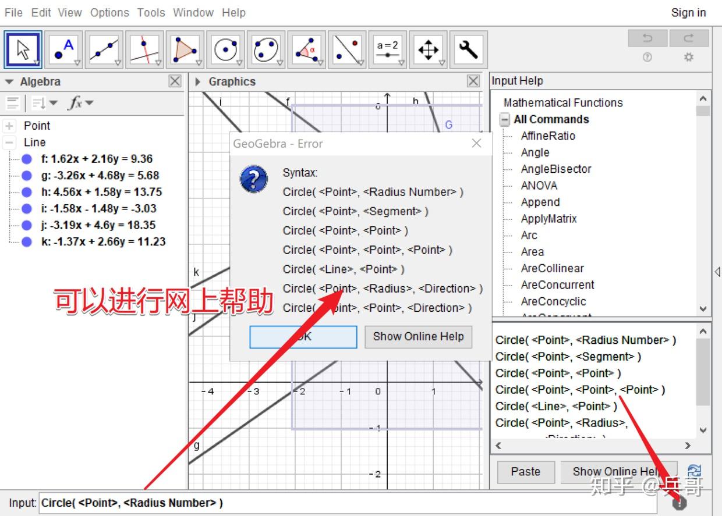Click the Undo arrow icon

pyautogui.click(x=647, y=37)
